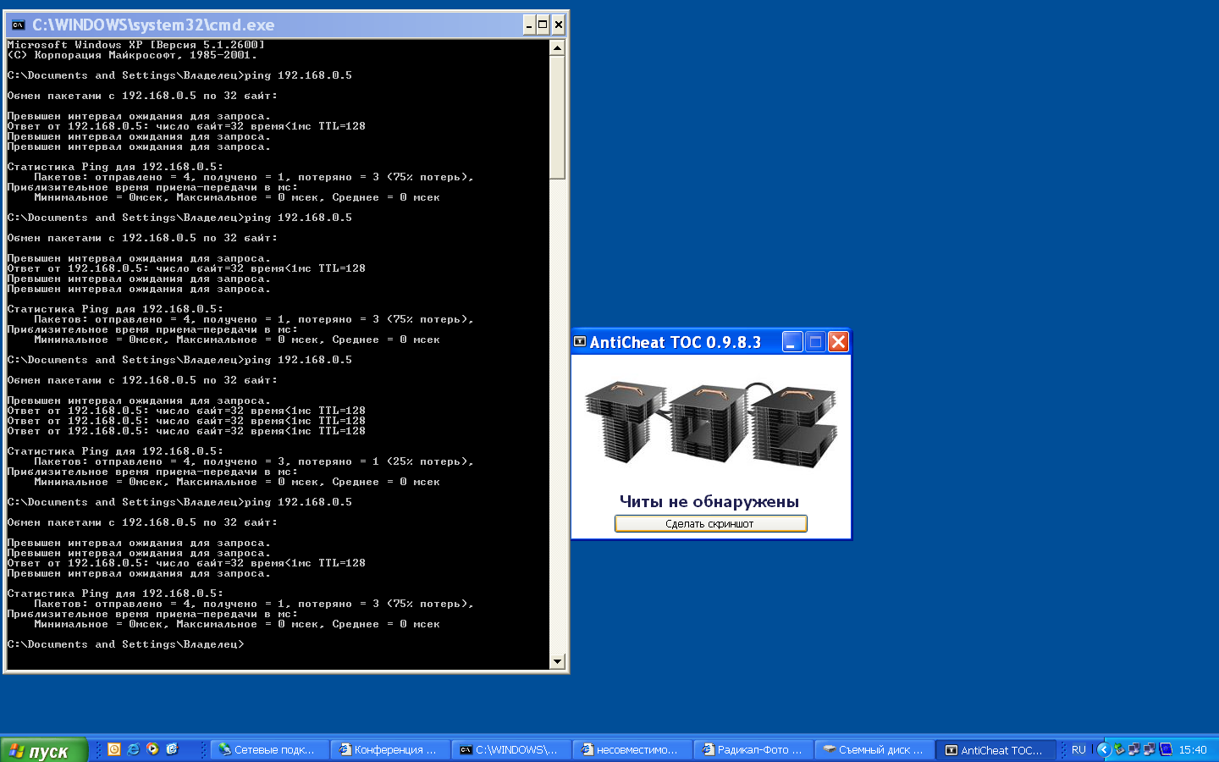Expand hidden tray icons arrow
Screen dimensions: 1219x762
tap(1104, 749)
